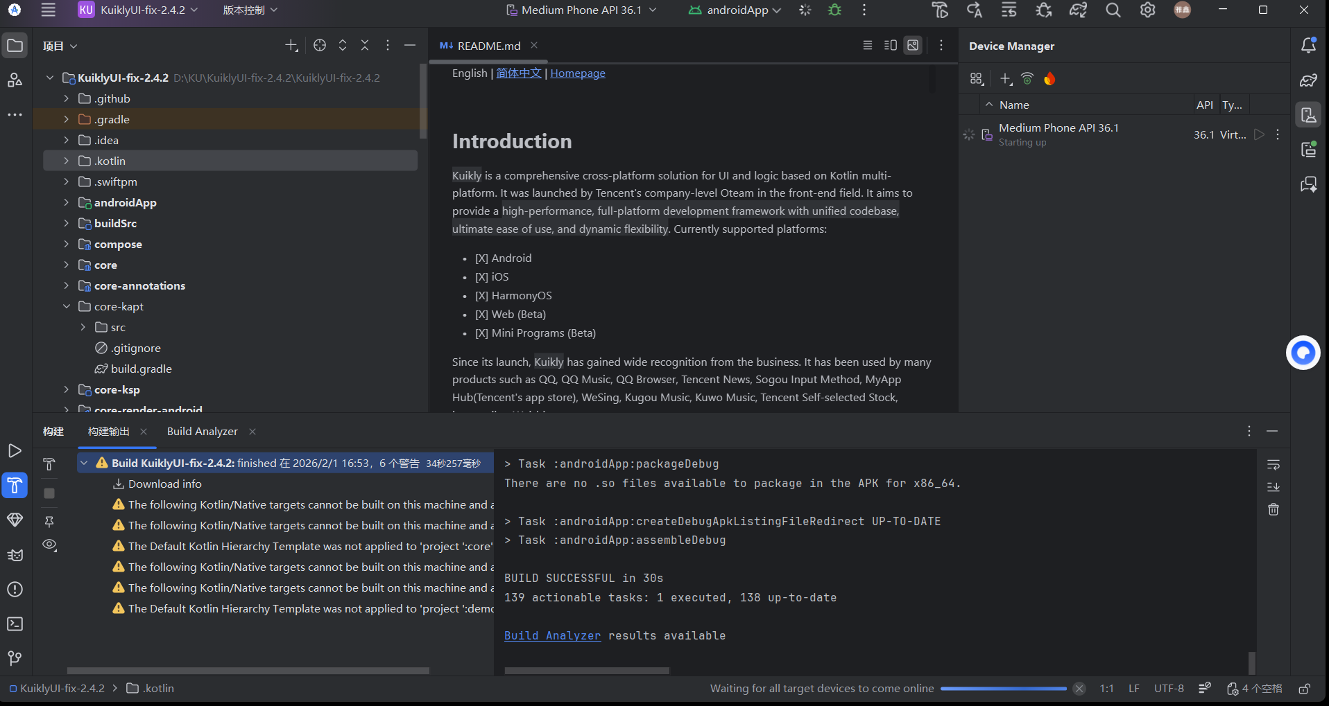Click Collapse All in project panel
This screenshot has height=706, width=1329.
[365, 46]
